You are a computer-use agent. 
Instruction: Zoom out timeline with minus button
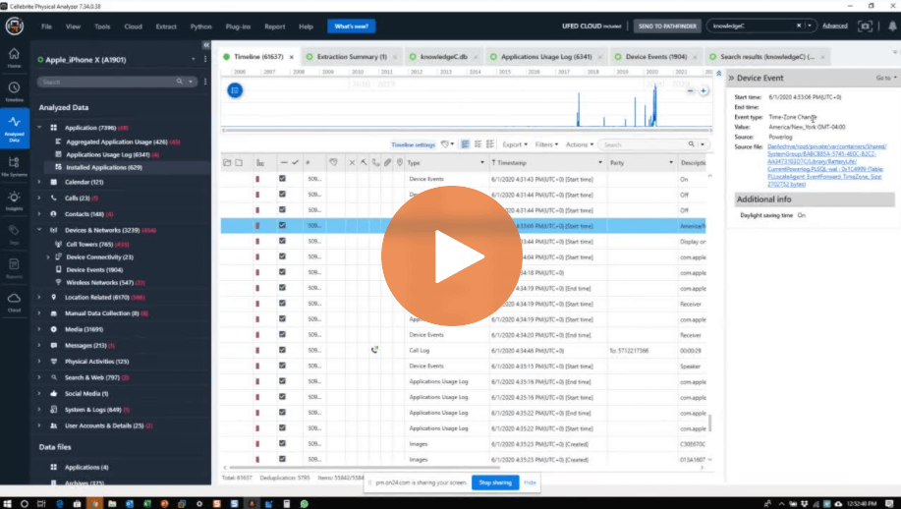(690, 90)
